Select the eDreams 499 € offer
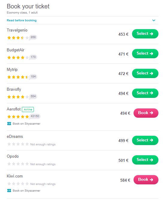The image size is (168, 200). 145,140
